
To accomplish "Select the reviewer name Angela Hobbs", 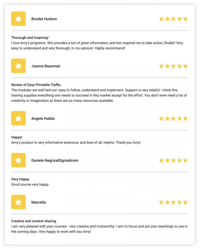I will tap(43, 118).
